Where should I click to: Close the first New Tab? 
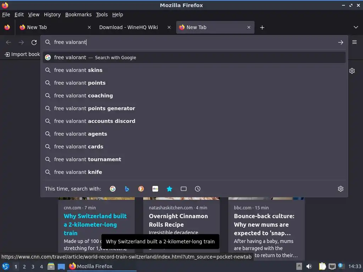(89, 27)
